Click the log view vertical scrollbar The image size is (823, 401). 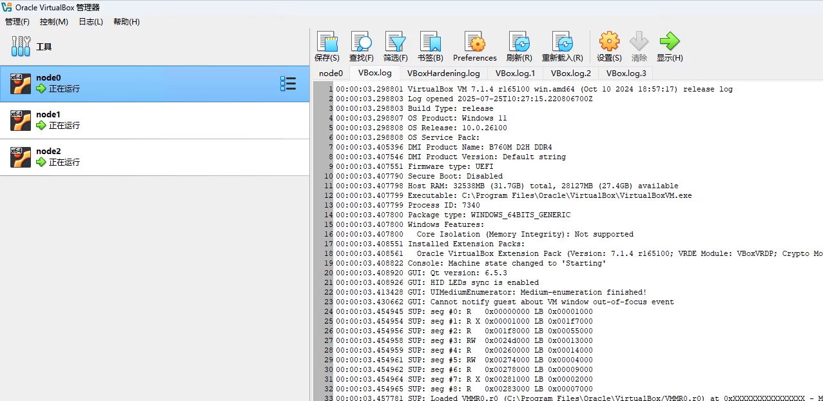819,193
